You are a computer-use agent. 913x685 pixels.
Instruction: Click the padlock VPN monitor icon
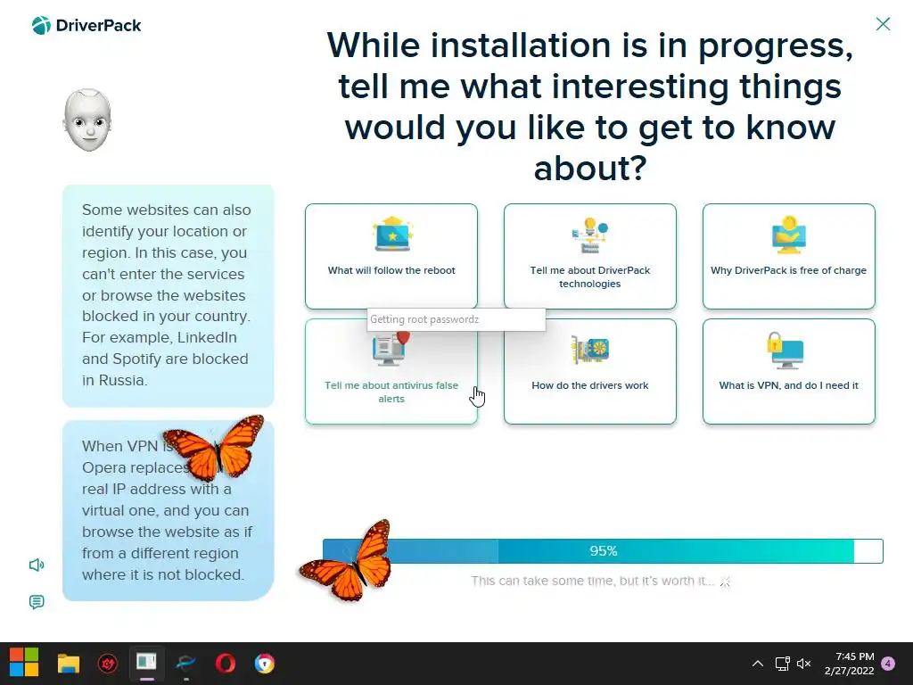(x=786, y=350)
